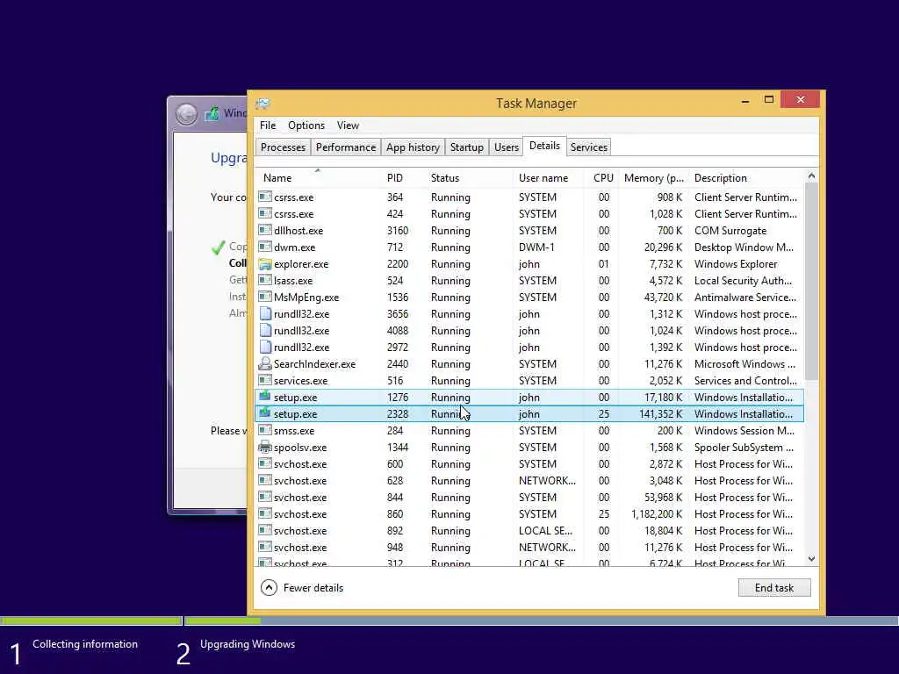Switch to the Users tab
Image resolution: width=899 pixels, height=674 pixels.
(x=507, y=147)
